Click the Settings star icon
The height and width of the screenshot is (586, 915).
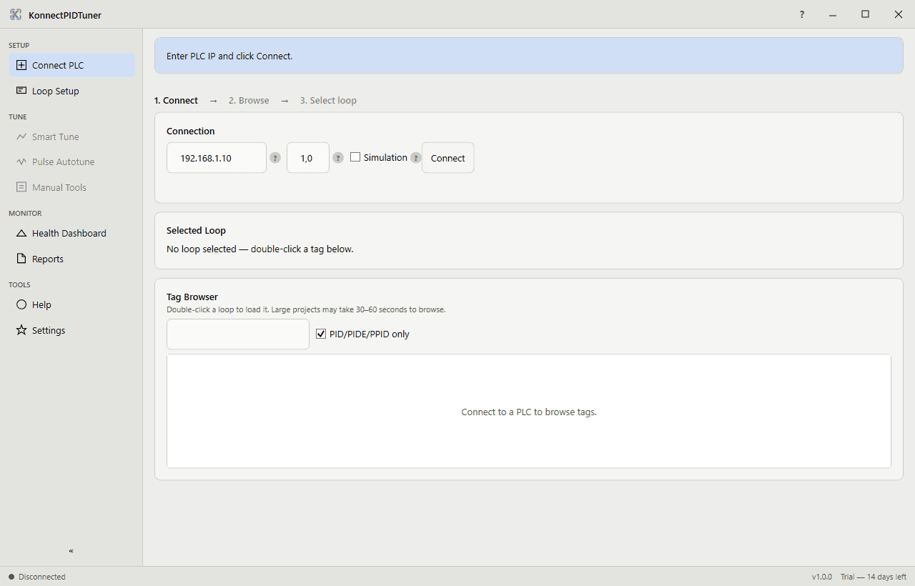coord(21,330)
